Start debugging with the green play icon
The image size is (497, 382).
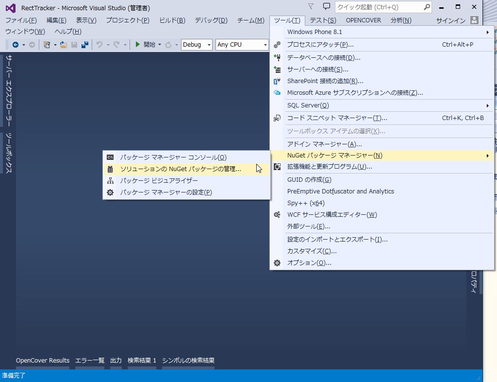coord(137,44)
